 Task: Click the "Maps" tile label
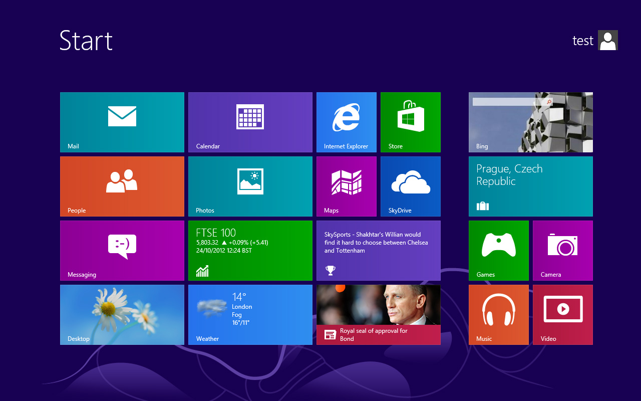click(331, 211)
